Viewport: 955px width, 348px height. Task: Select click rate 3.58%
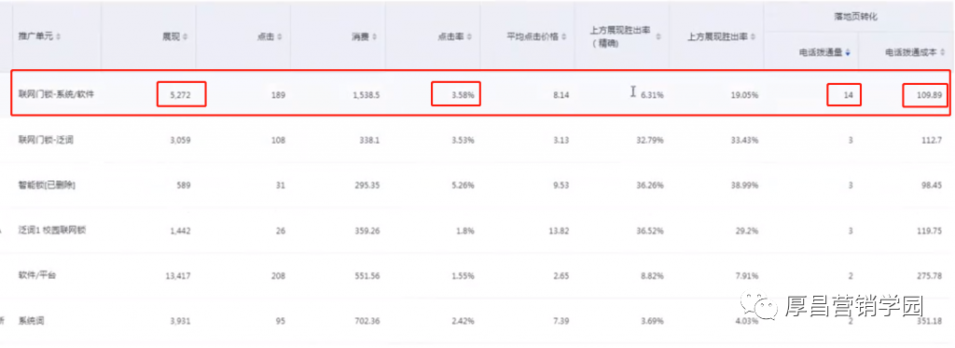click(x=462, y=95)
